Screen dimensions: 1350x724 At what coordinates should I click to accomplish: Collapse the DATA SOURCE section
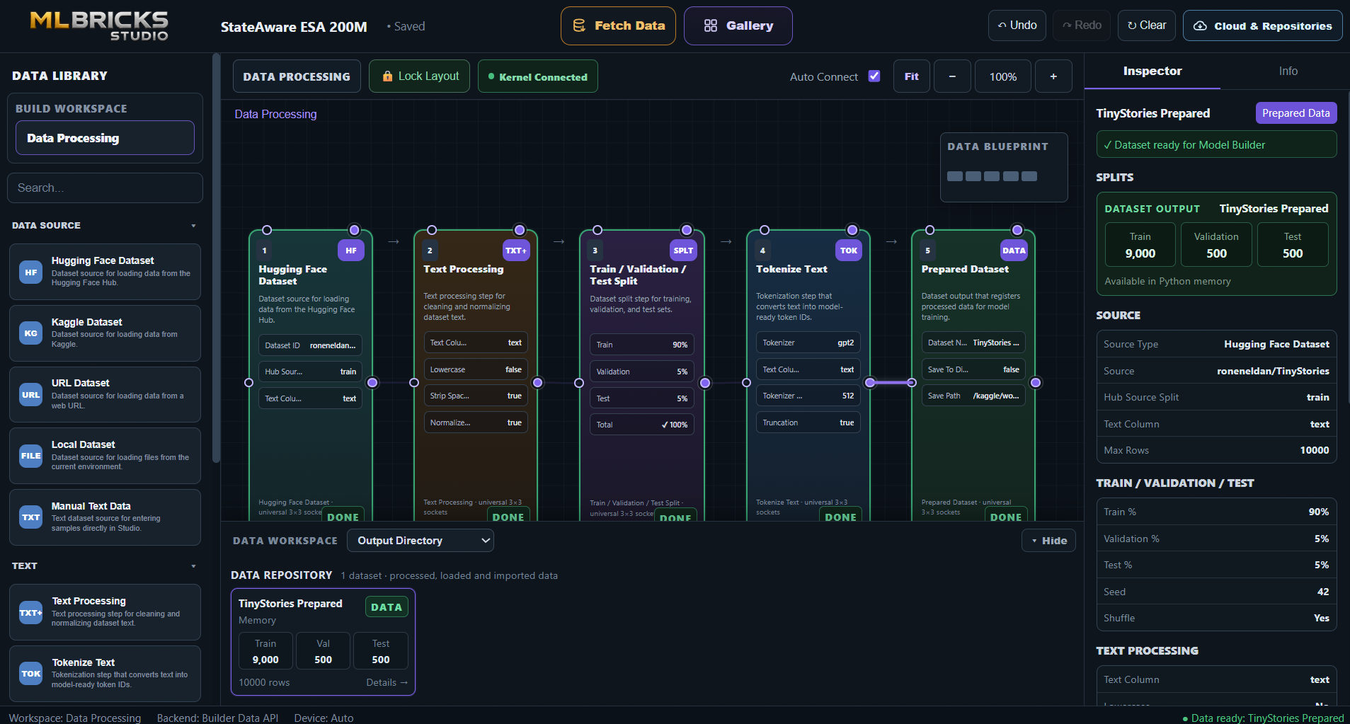[x=193, y=226]
